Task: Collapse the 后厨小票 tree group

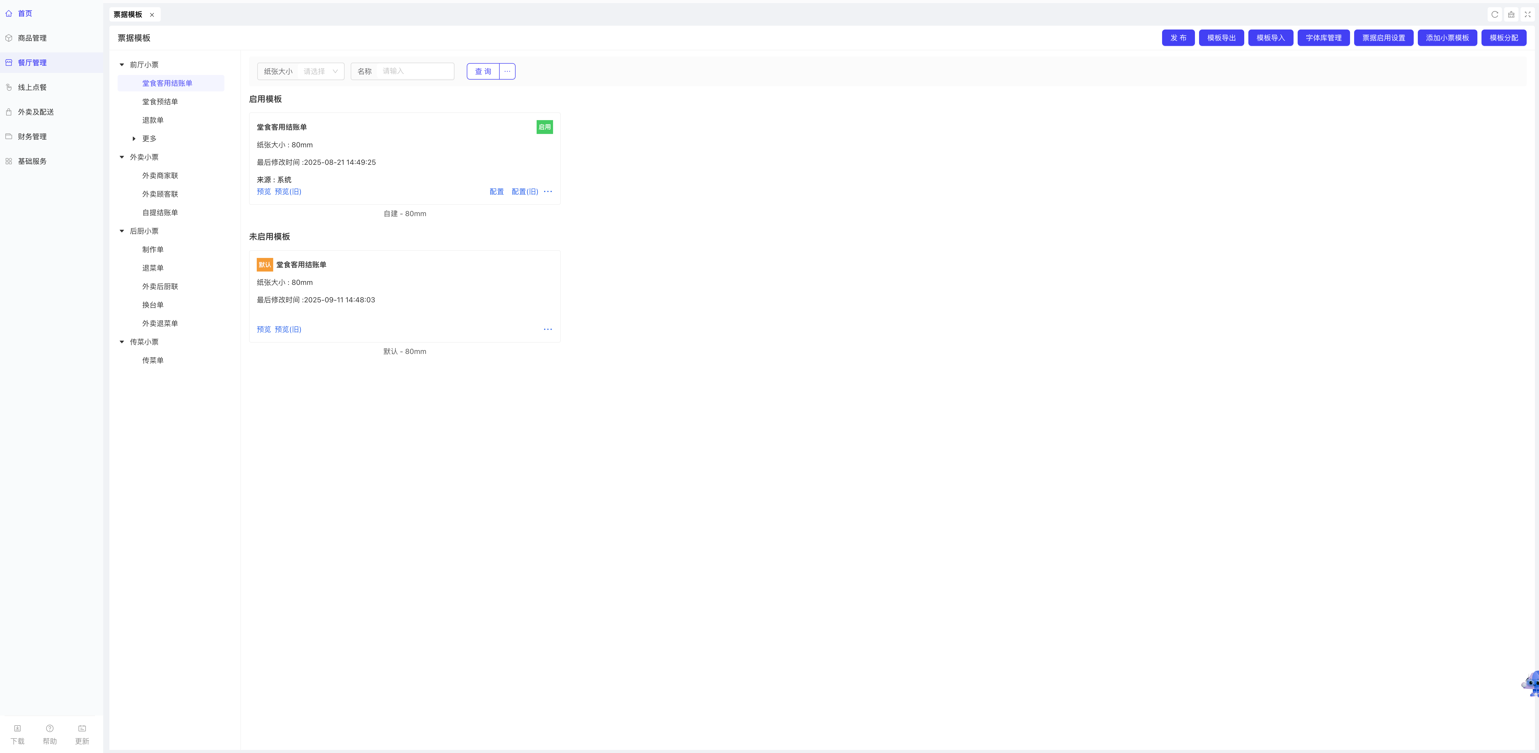Action: tap(122, 231)
